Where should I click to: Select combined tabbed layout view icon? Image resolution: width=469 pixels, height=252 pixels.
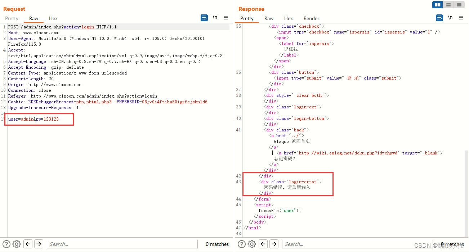point(459,5)
